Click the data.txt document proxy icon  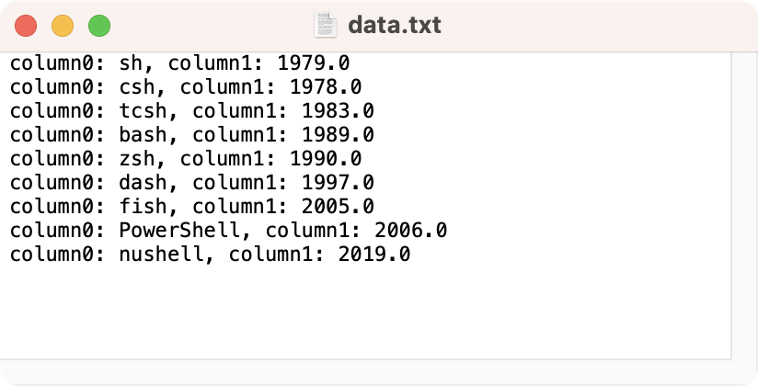click(326, 25)
